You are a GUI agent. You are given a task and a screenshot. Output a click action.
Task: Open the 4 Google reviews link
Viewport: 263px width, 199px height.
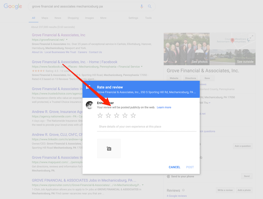tap(177, 196)
